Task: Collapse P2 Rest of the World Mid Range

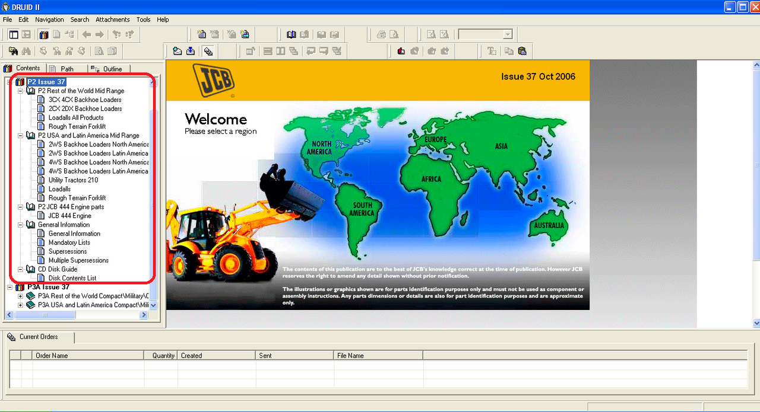Action: pyautogui.click(x=21, y=91)
